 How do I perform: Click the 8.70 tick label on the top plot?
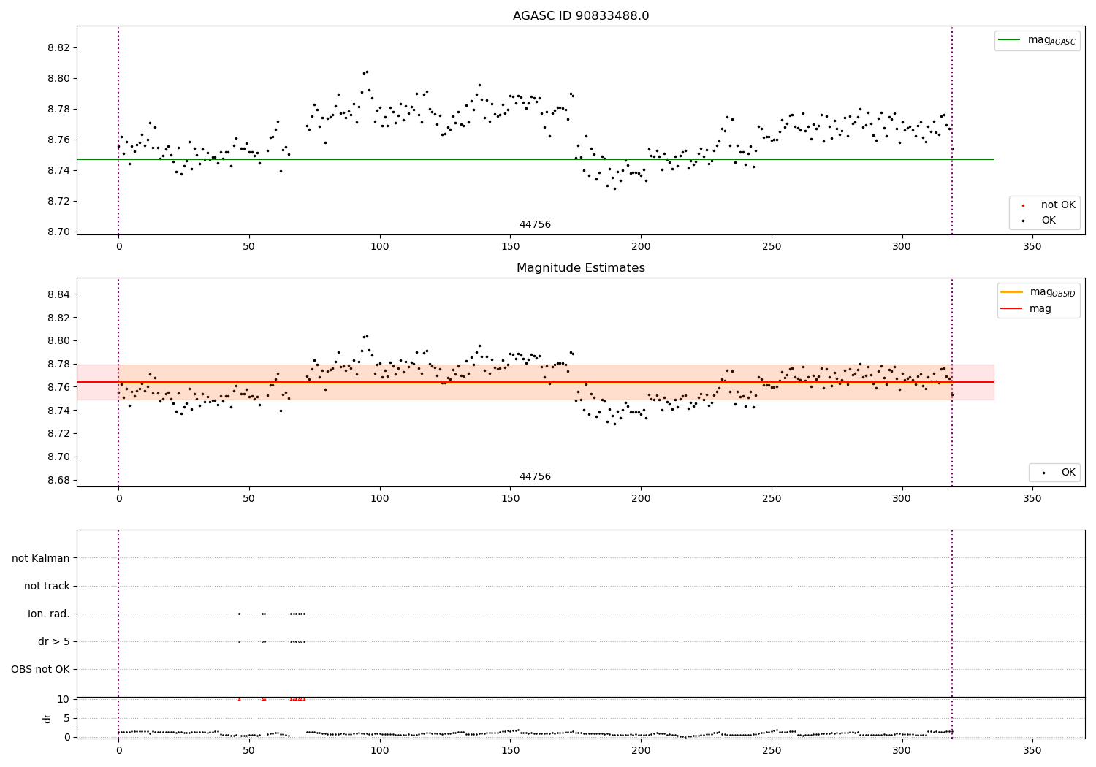(x=58, y=232)
